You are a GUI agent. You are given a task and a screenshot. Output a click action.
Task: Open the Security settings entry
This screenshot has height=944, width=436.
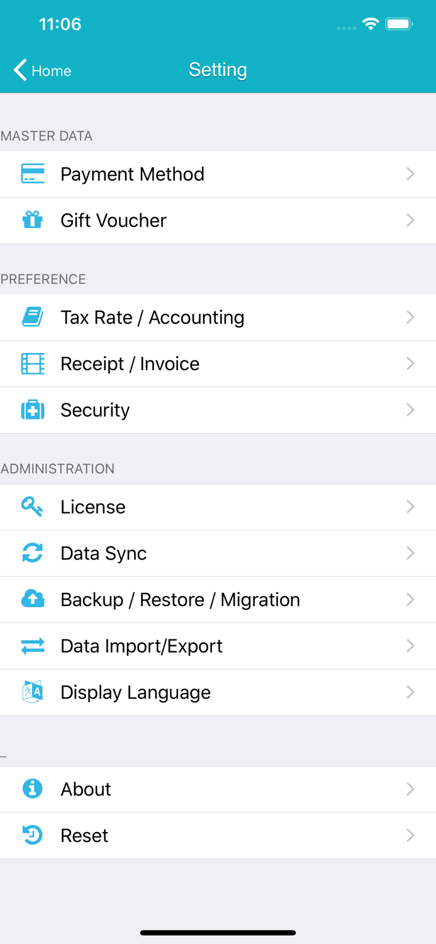(x=218, y=410)
